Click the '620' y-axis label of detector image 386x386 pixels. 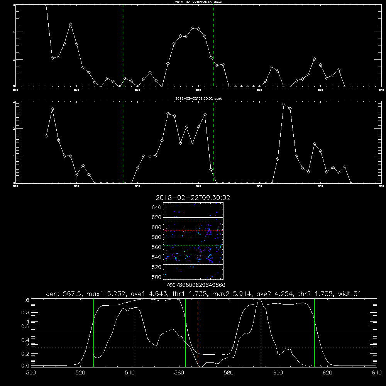pyautogui.click(x=157, y=217)
